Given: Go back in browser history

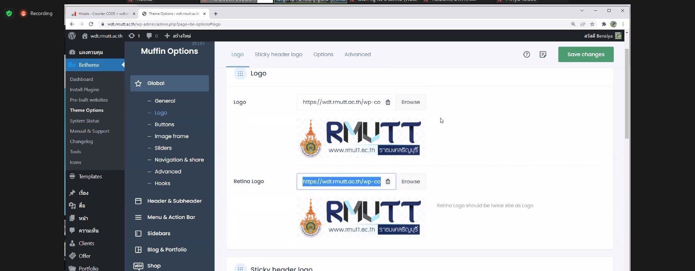Looking at the screenshot, I should (x=72, y=24).
